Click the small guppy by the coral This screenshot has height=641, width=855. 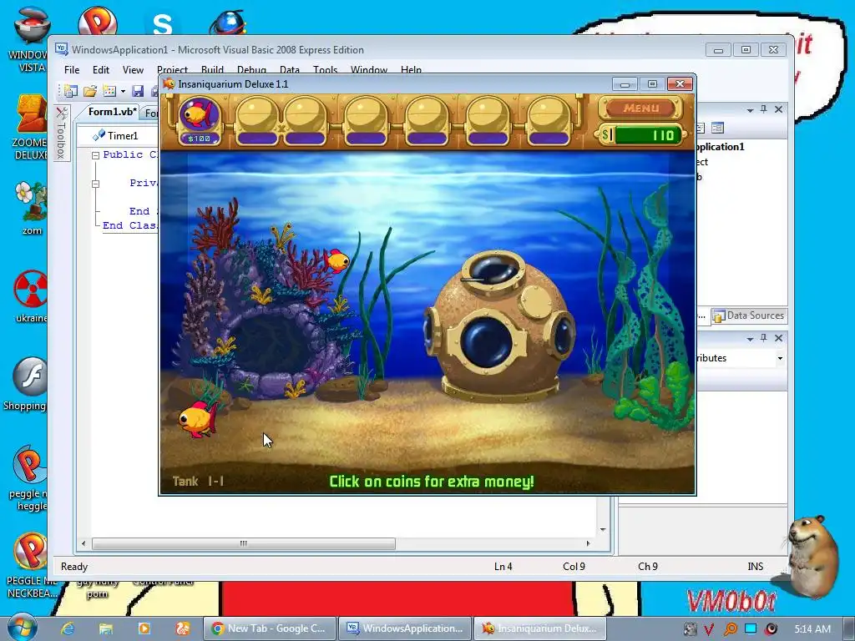[337, 260]
